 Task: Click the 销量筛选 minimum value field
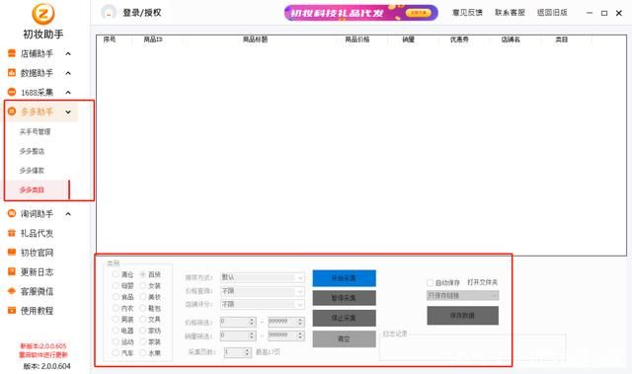(x=238, y=336)
